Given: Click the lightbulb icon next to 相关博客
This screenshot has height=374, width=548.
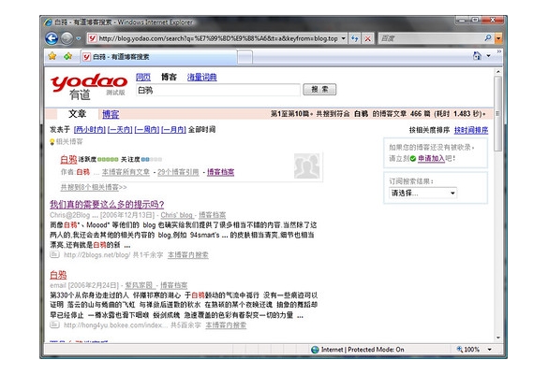Looking at the screenshot, I should [52, 141].
